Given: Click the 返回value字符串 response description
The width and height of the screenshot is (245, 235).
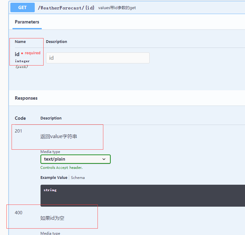Looking at the screenshot, I should pos(59,137).
